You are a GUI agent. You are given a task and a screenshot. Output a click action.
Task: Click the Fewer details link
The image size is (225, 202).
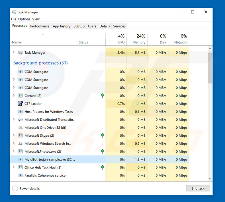click(30, 189)
